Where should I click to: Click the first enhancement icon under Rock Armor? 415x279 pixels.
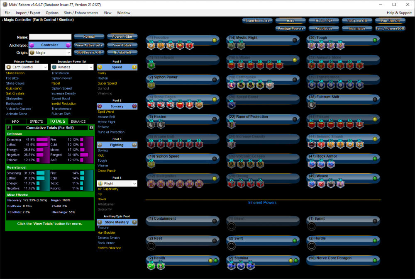(311, 165)
